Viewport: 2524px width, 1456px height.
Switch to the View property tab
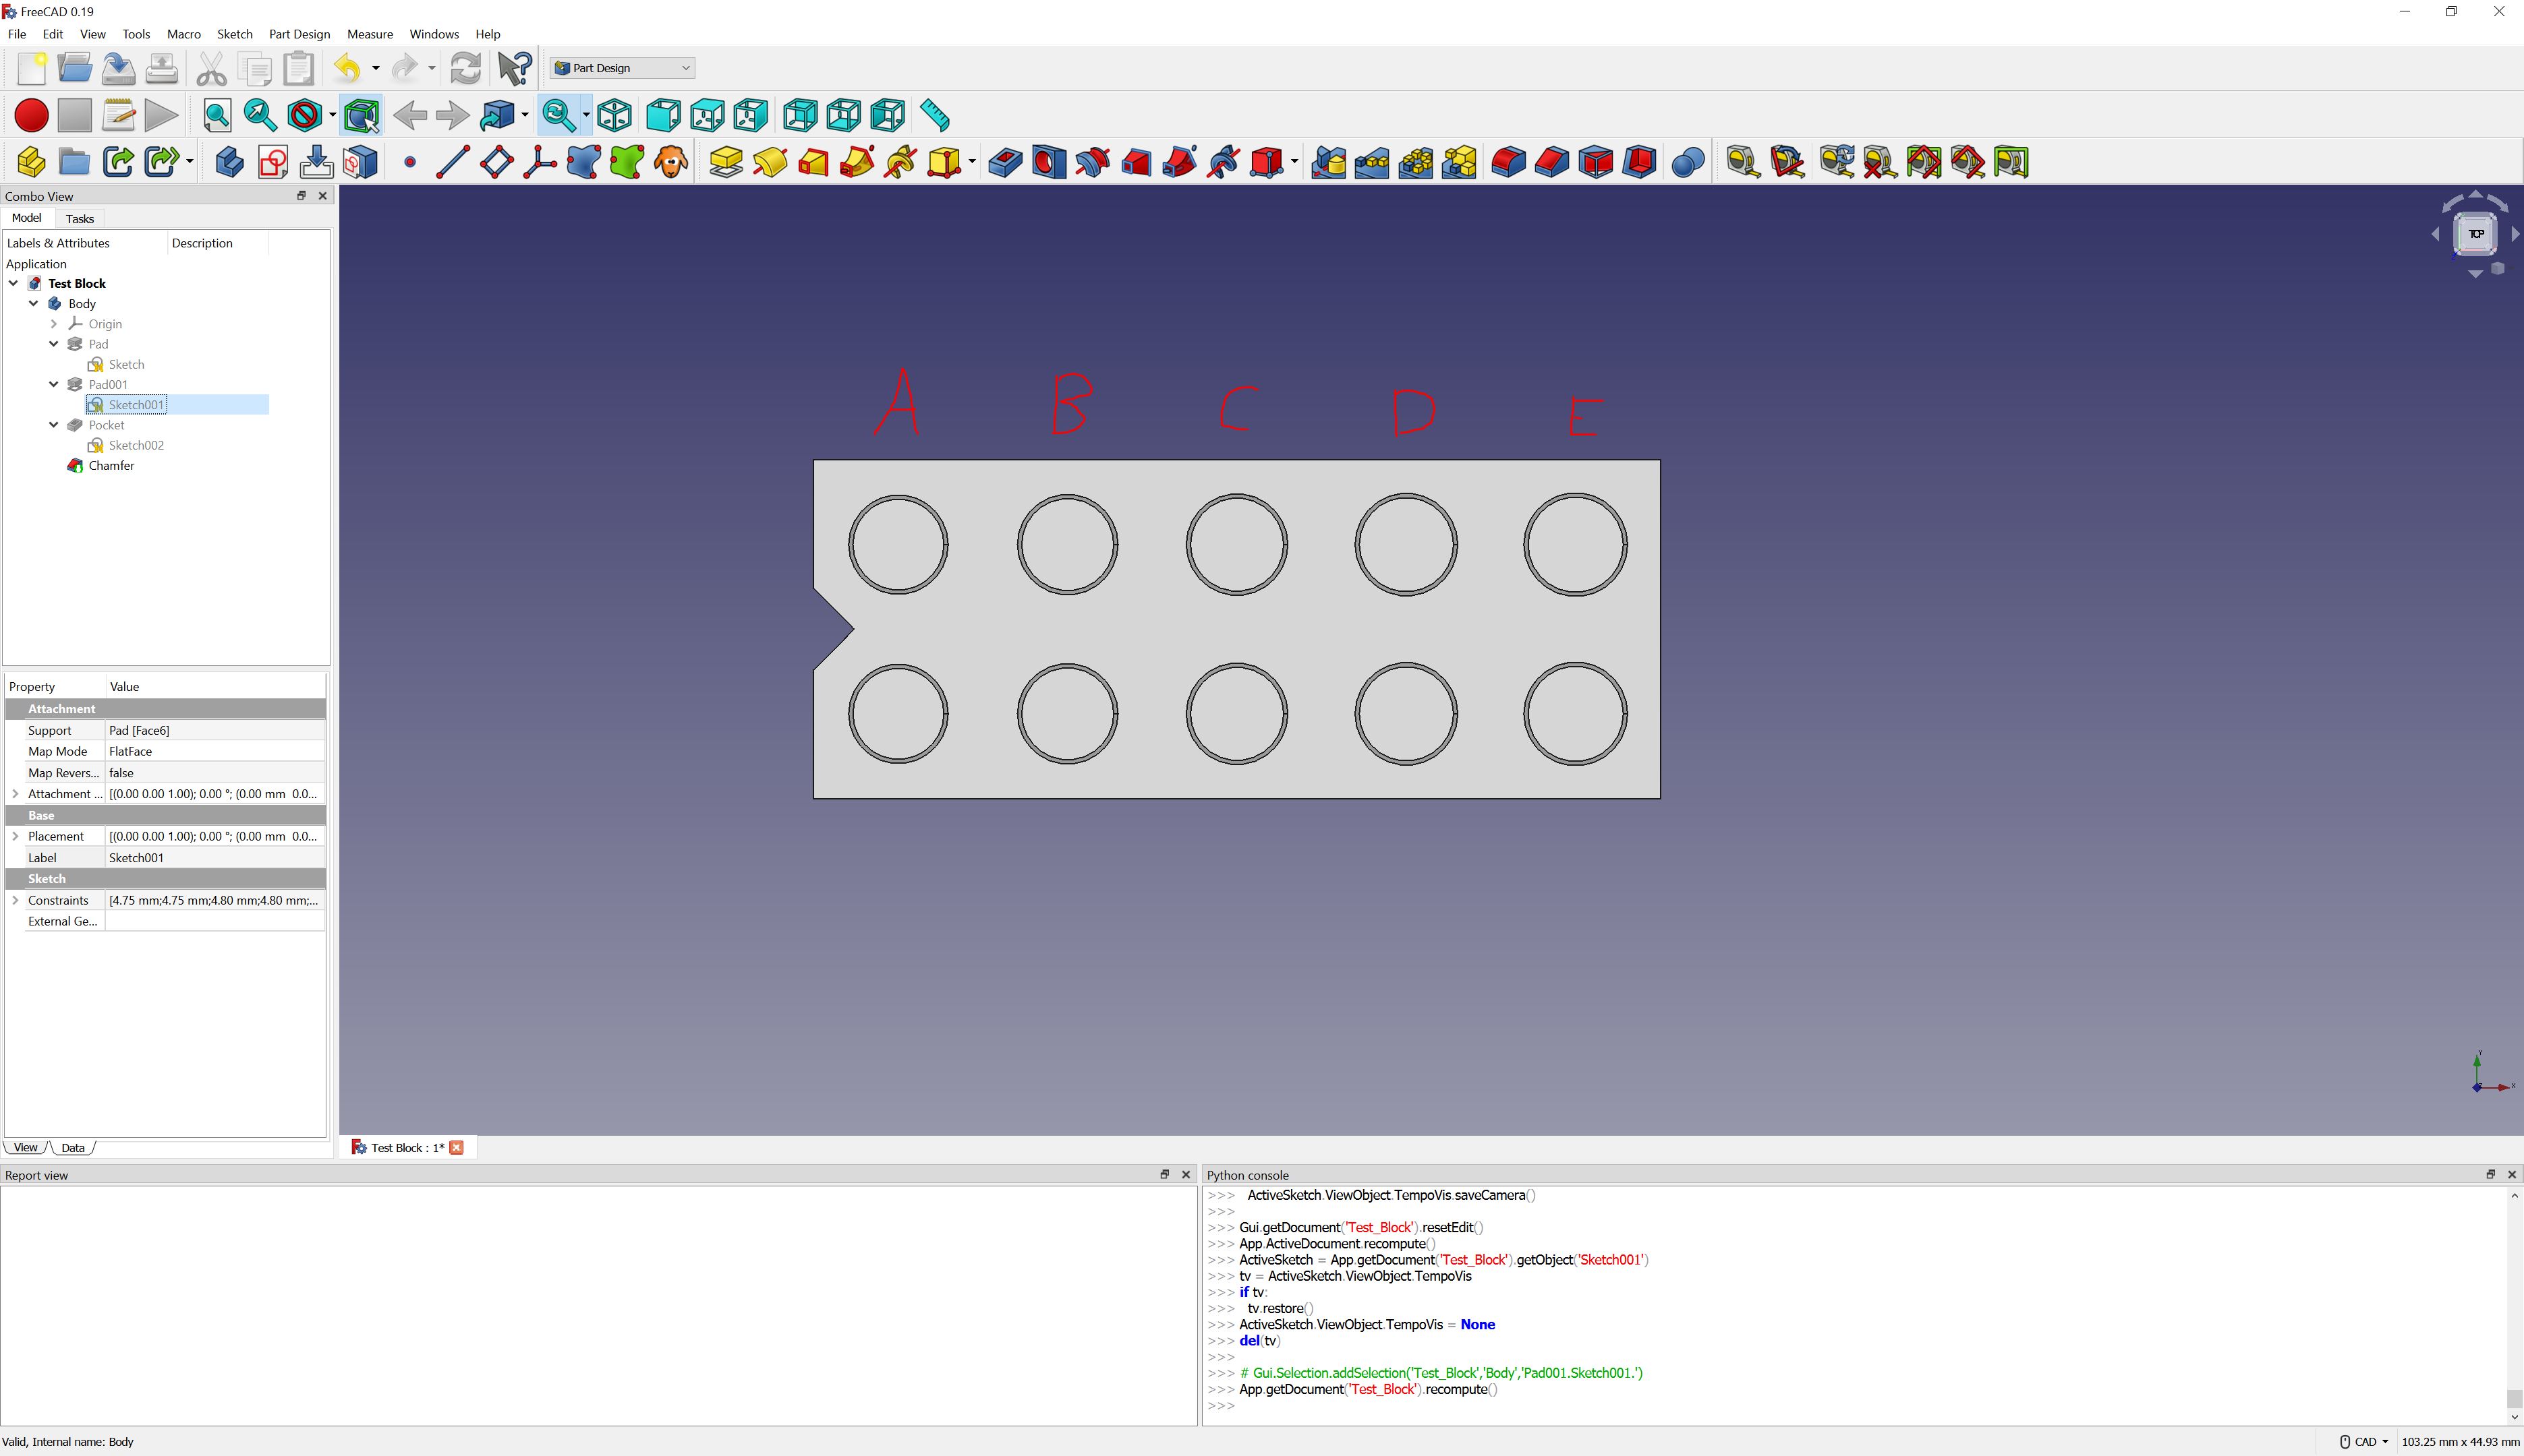point(26,1147)
